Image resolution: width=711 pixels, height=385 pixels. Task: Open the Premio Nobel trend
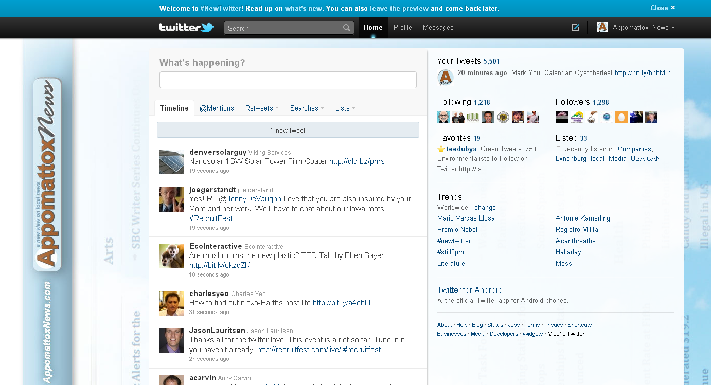[x=457, y=230]
